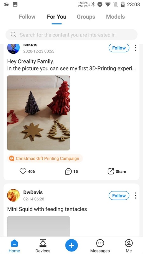Tap the blue plus create button

click(x=71, y=245)
